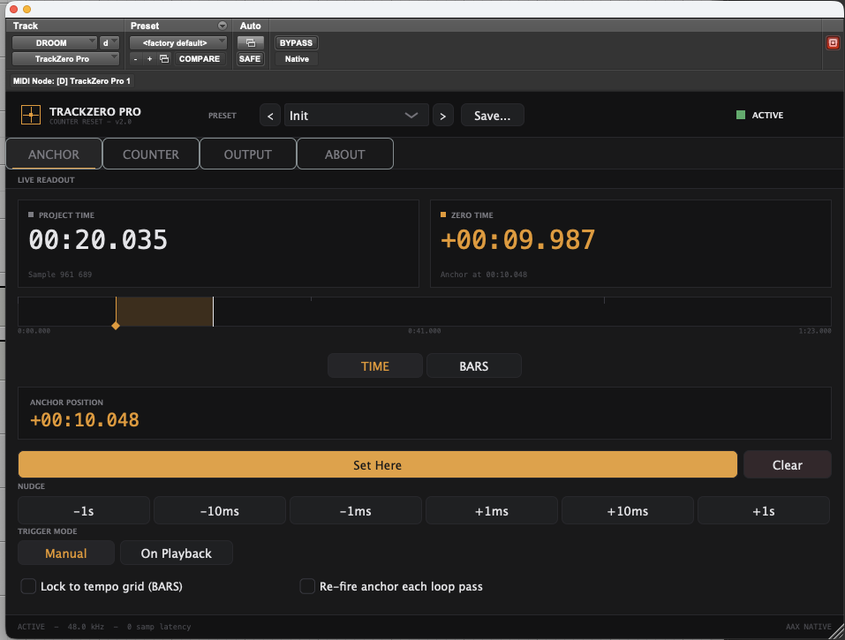
Task: Clear the anchor position
Action: (788, 465)
